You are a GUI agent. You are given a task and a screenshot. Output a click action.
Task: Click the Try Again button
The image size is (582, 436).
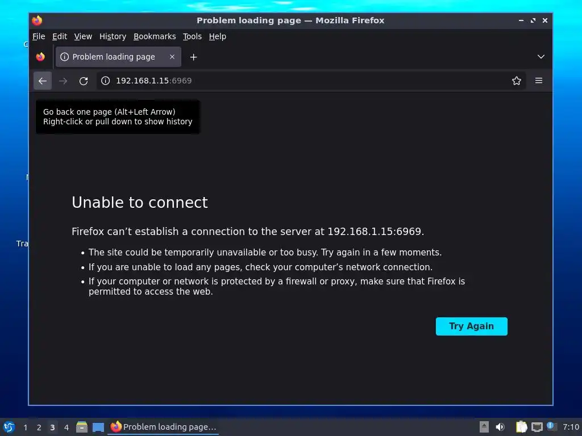471,326
